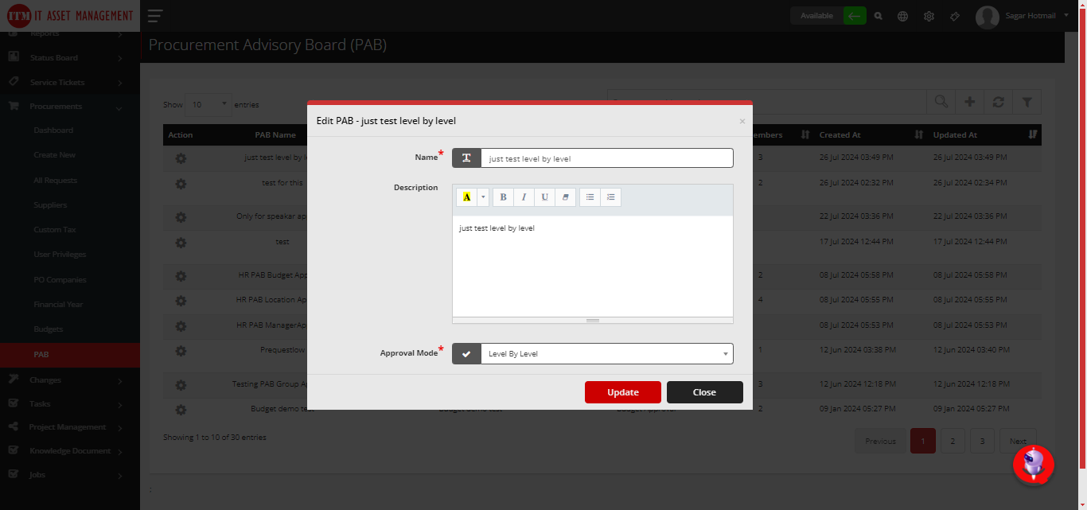Click the globe icon in the top bar

click(x=902, y=16)
